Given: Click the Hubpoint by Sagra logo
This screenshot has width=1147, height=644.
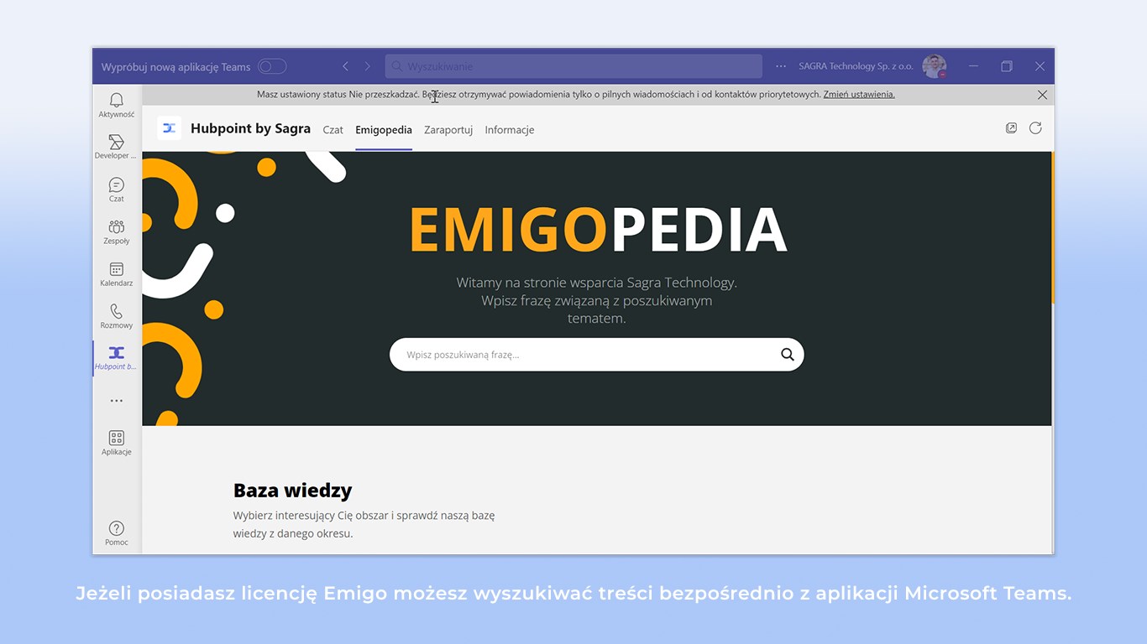Looking at the screenshot, I should coord(170,128).
